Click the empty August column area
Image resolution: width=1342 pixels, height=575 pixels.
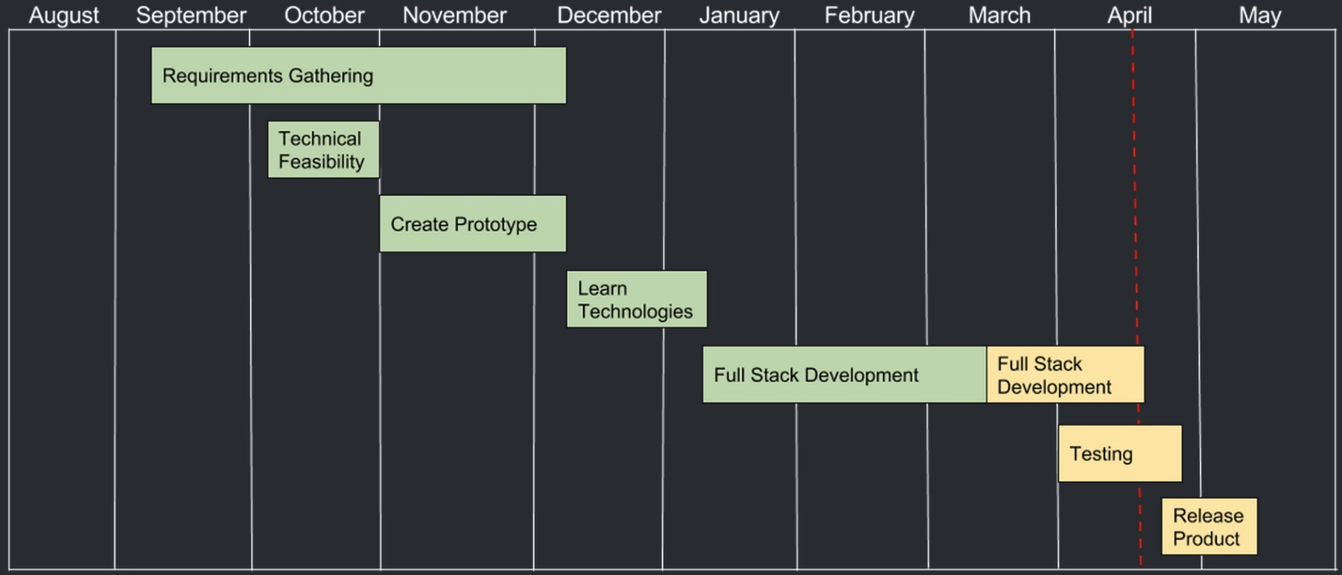[63, 299]
